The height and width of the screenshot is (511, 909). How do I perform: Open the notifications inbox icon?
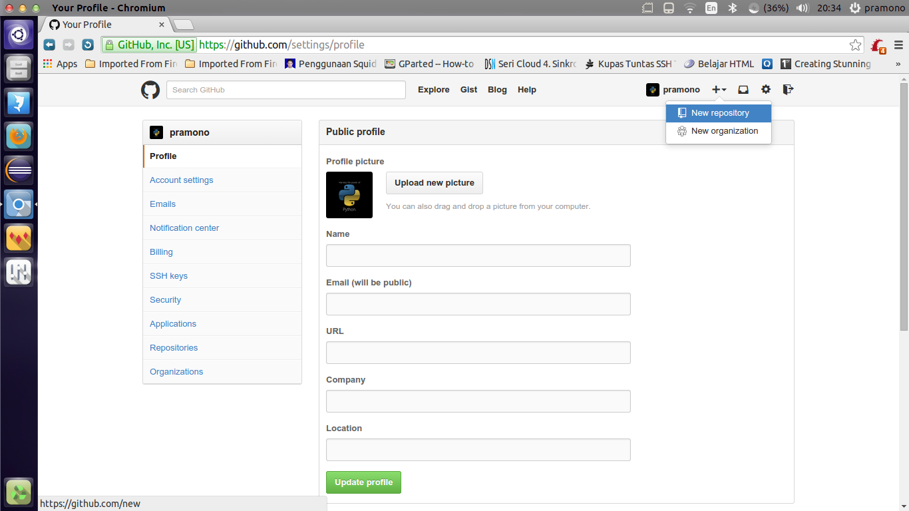click(743, 89)
